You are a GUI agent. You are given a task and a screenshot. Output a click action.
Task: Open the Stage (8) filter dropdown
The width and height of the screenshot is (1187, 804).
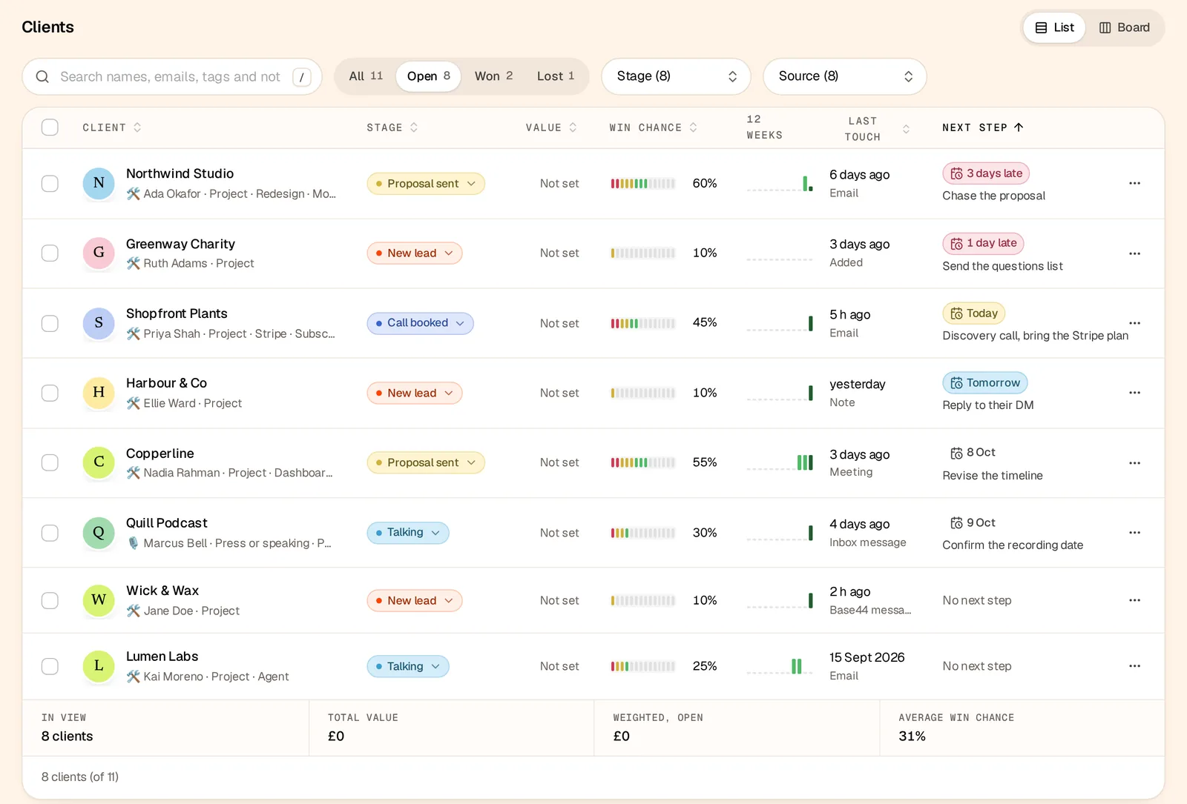[676, 76]
